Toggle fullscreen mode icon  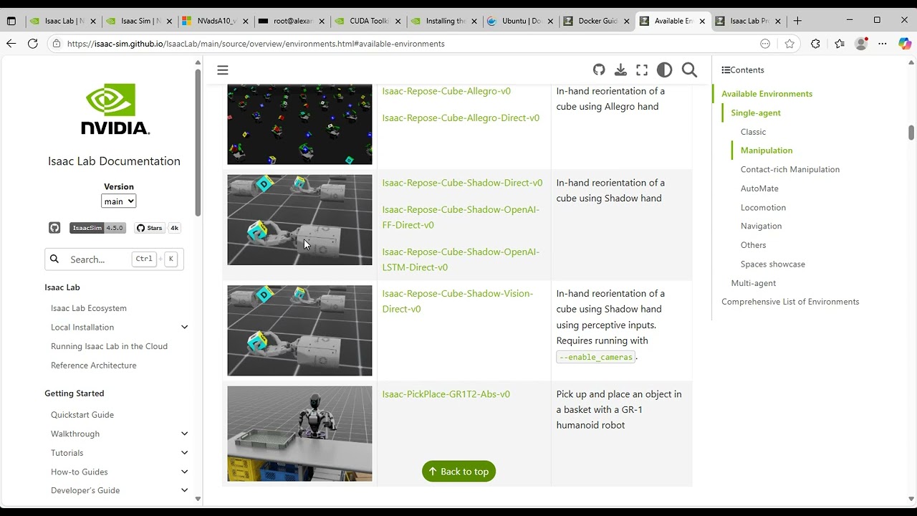[x=642, y=70]
